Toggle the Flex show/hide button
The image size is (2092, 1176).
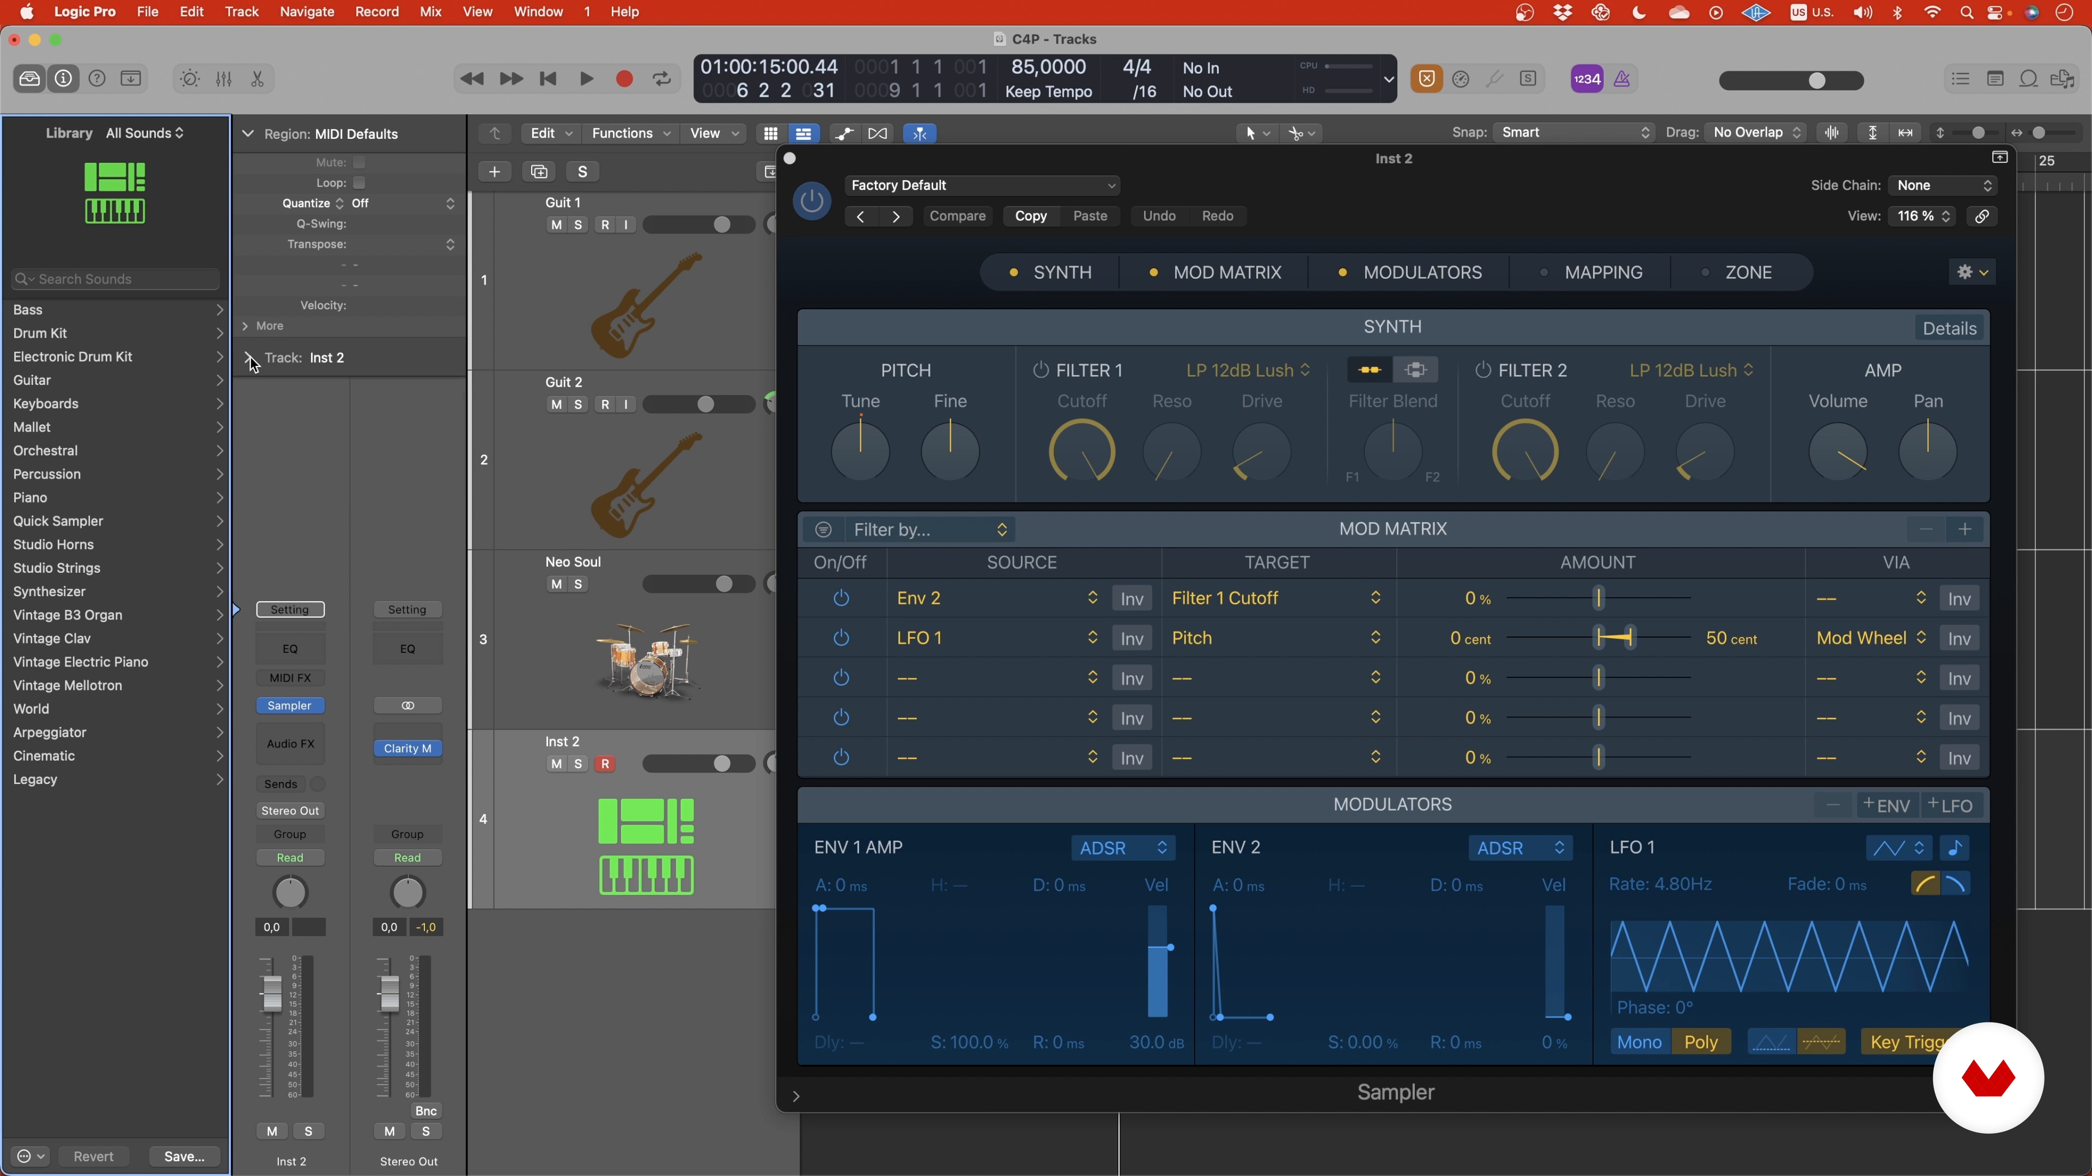878,133
